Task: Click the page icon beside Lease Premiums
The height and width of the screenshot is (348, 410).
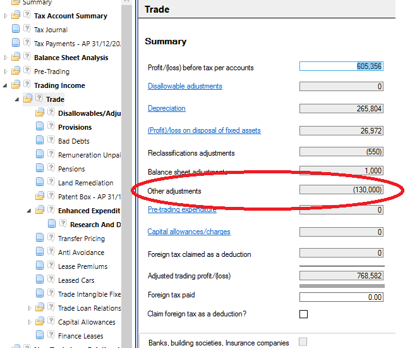Action: tap(40, 265)
